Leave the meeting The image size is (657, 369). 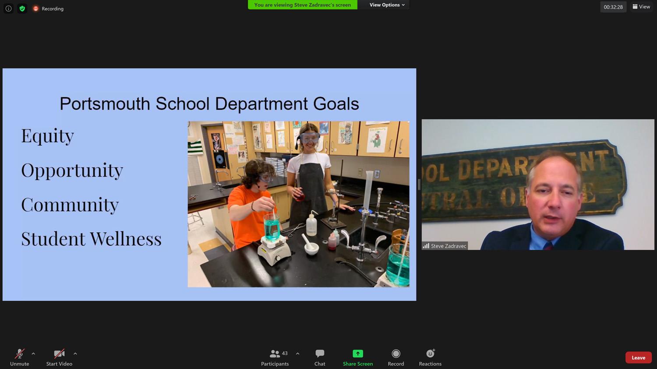coord(638,357)
